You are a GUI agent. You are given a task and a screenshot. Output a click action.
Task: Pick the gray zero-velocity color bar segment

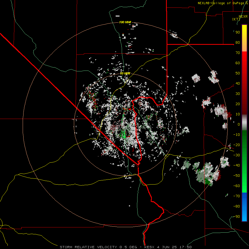pyautogui.click(x=244, y=123)
